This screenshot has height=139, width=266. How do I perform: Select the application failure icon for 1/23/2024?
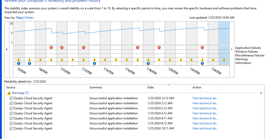tap(202, 48)
